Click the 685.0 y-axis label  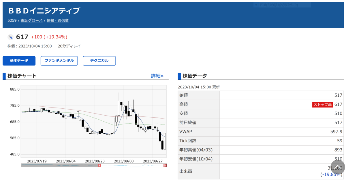15,122
